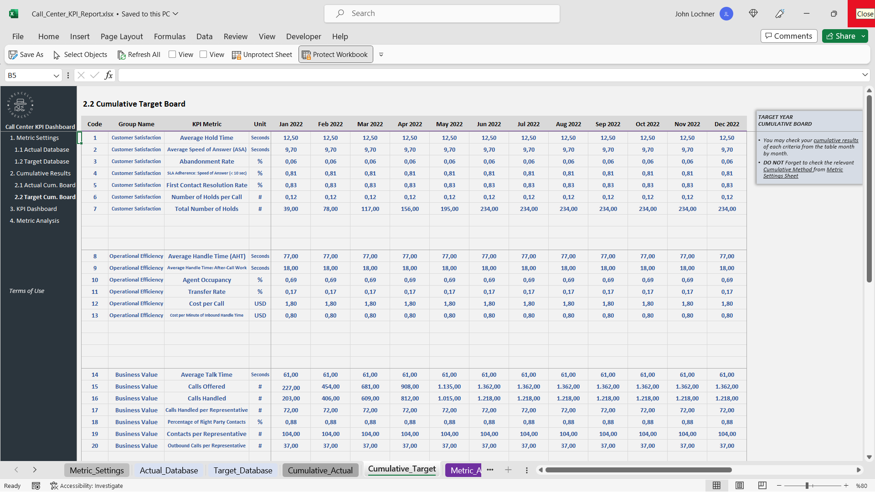875x492 pixels.
Task: Click the Someka logo in sidebar
Action: point(20,105)
